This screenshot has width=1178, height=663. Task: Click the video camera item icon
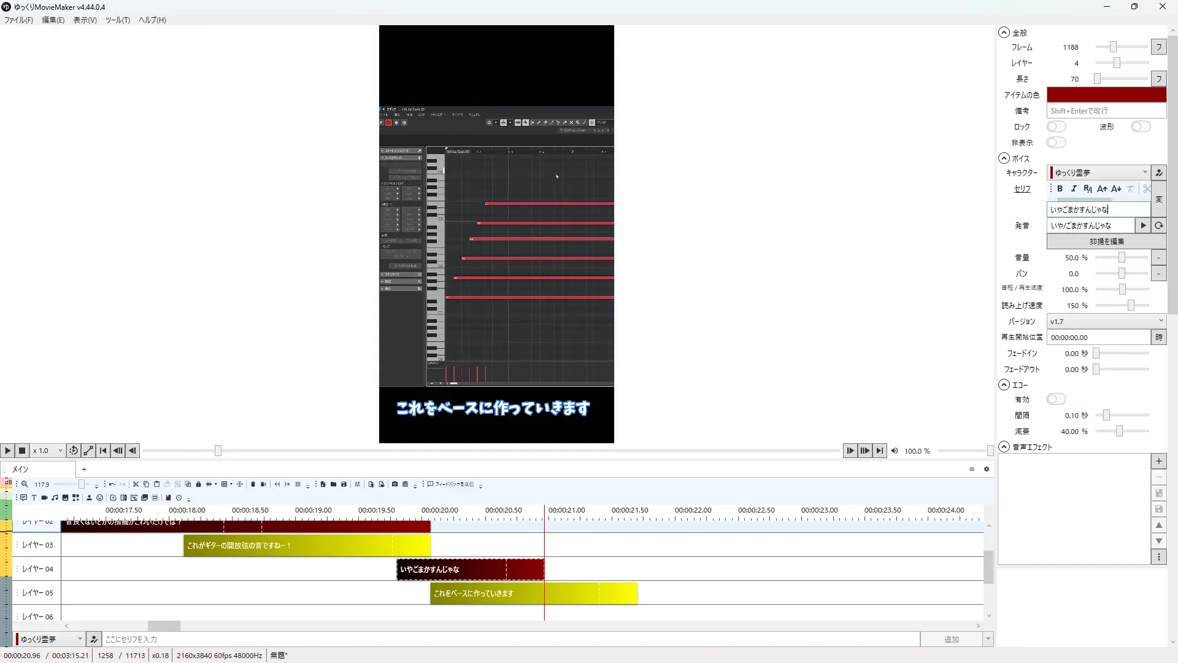44,498
